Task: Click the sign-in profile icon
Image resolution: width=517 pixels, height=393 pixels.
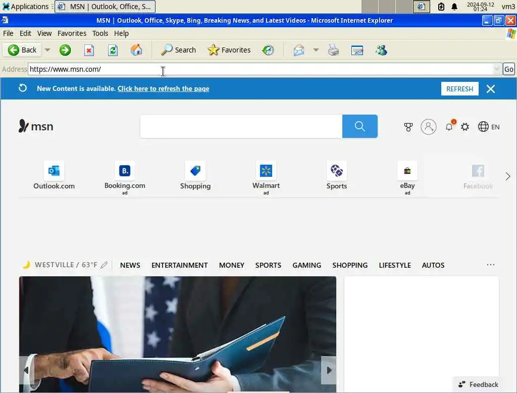Action: click(428, 127)
